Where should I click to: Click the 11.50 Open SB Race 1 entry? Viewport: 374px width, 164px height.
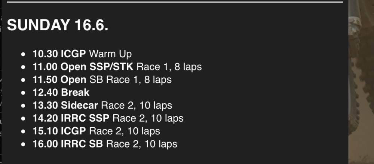click(102, 80)
